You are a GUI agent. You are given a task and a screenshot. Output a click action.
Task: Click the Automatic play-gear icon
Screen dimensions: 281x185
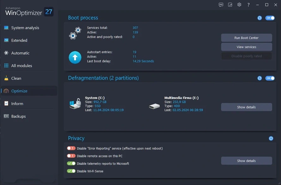[6, 53]
